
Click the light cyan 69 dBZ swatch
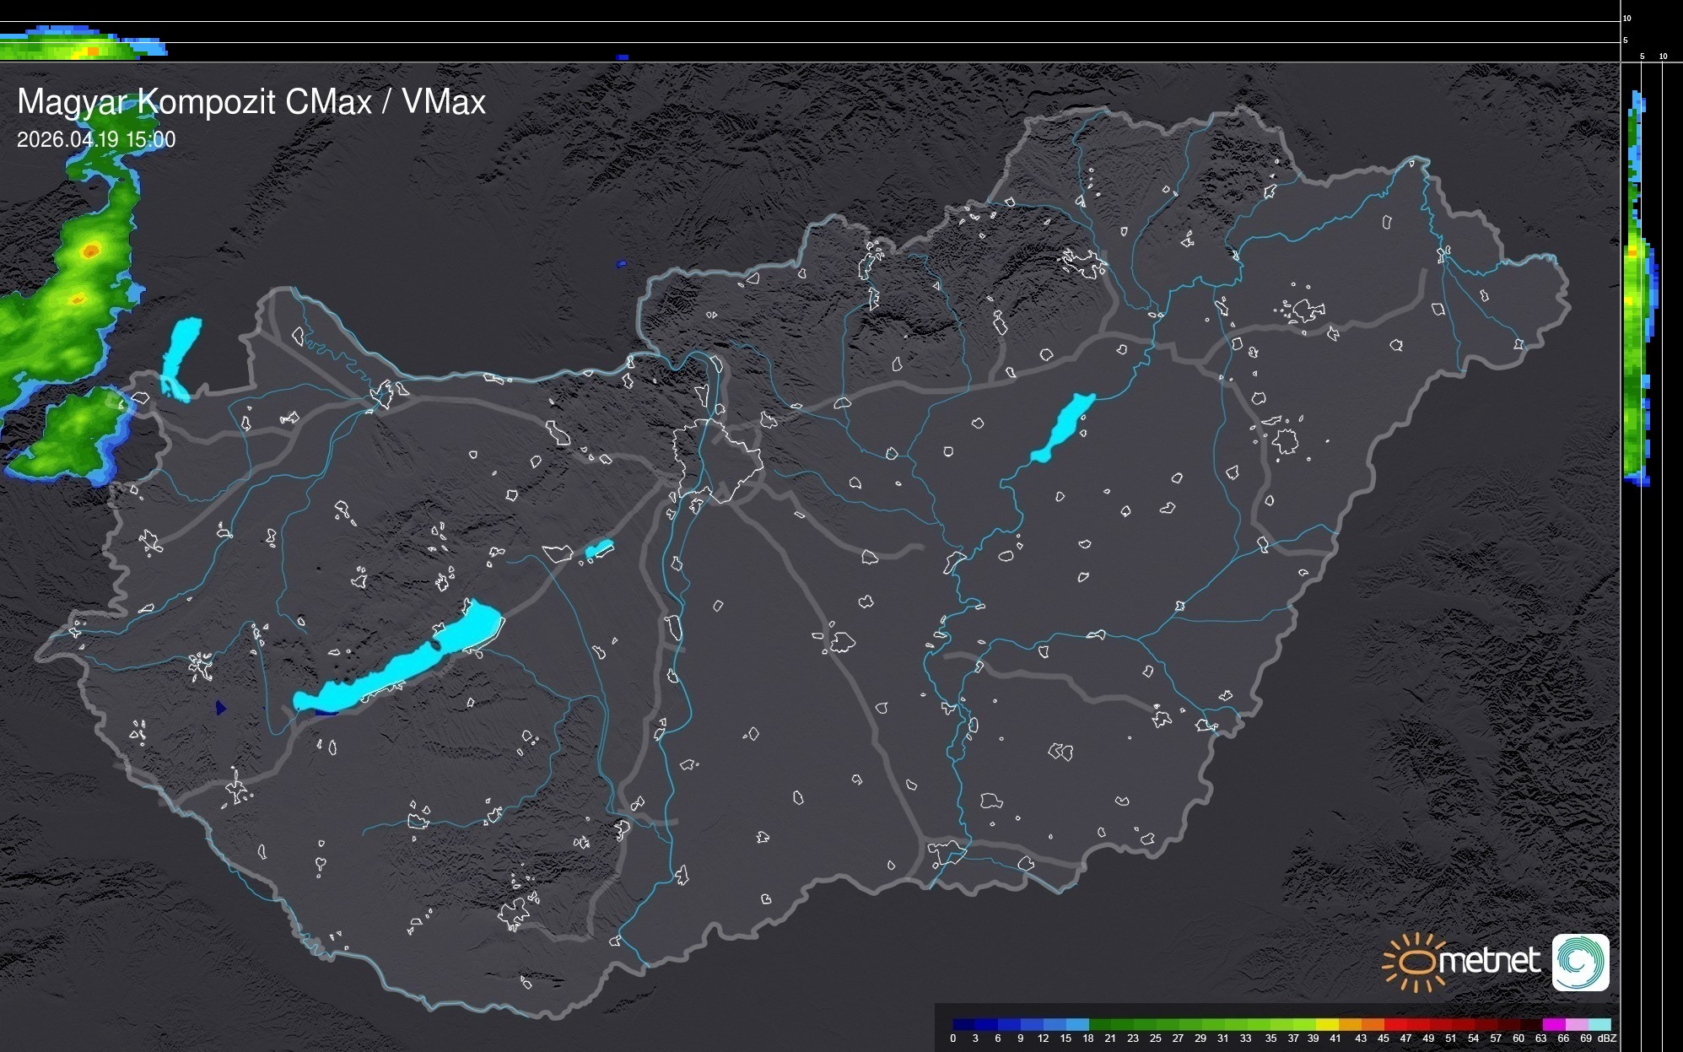pos(1599,1024)
